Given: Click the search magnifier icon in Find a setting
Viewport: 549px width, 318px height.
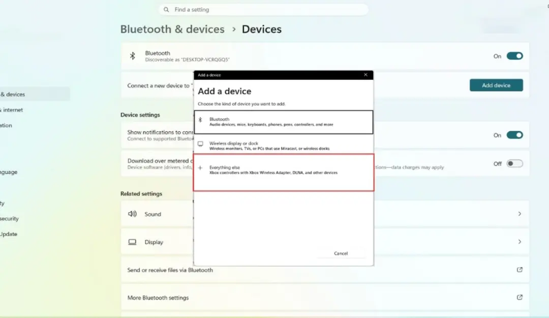Looking at the screenshot, I should coord(166,10).
